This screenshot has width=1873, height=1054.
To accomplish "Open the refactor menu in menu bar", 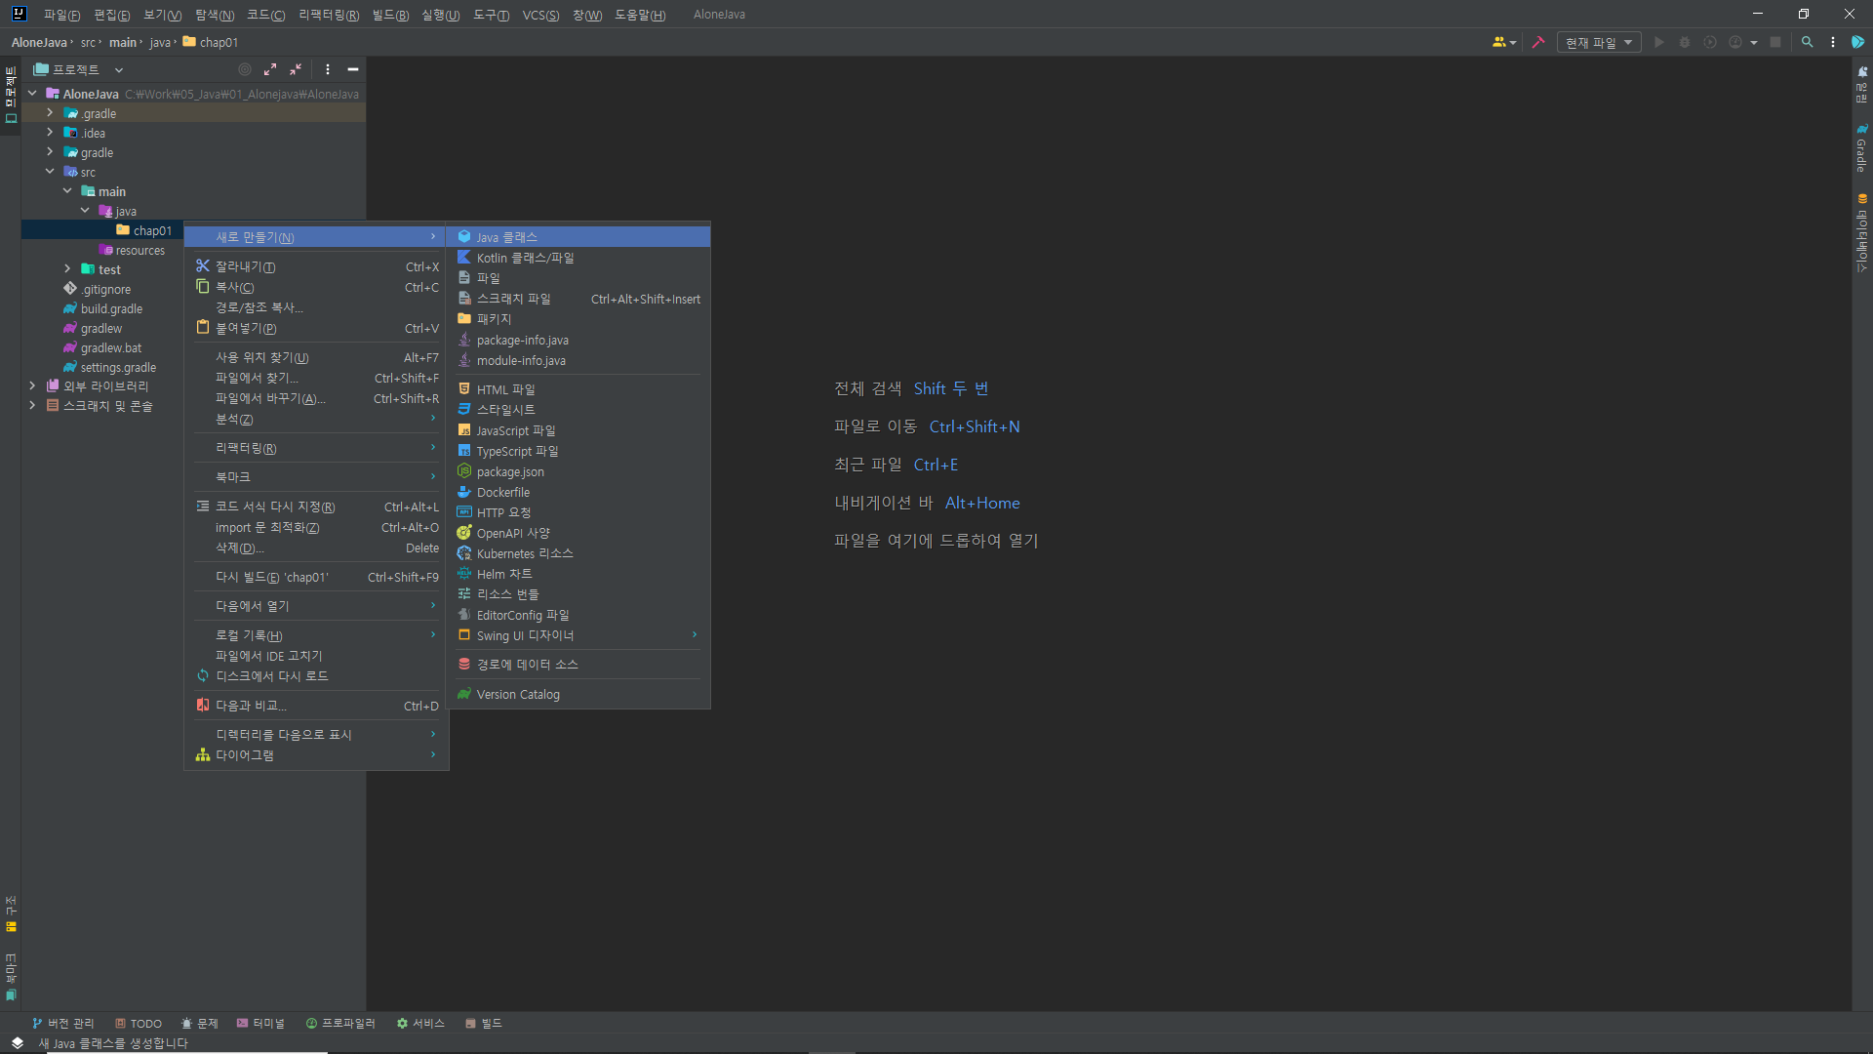I will (x=328, y=15).
